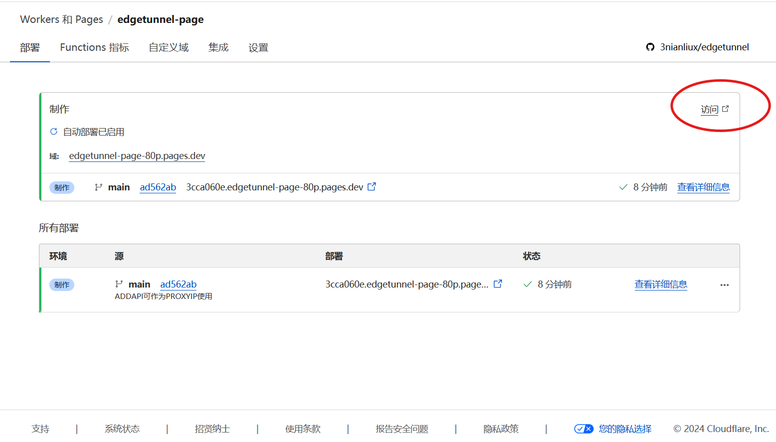776x442 pixels.
Task: Open the Functions 指标 tab
Action: [95, 47]
